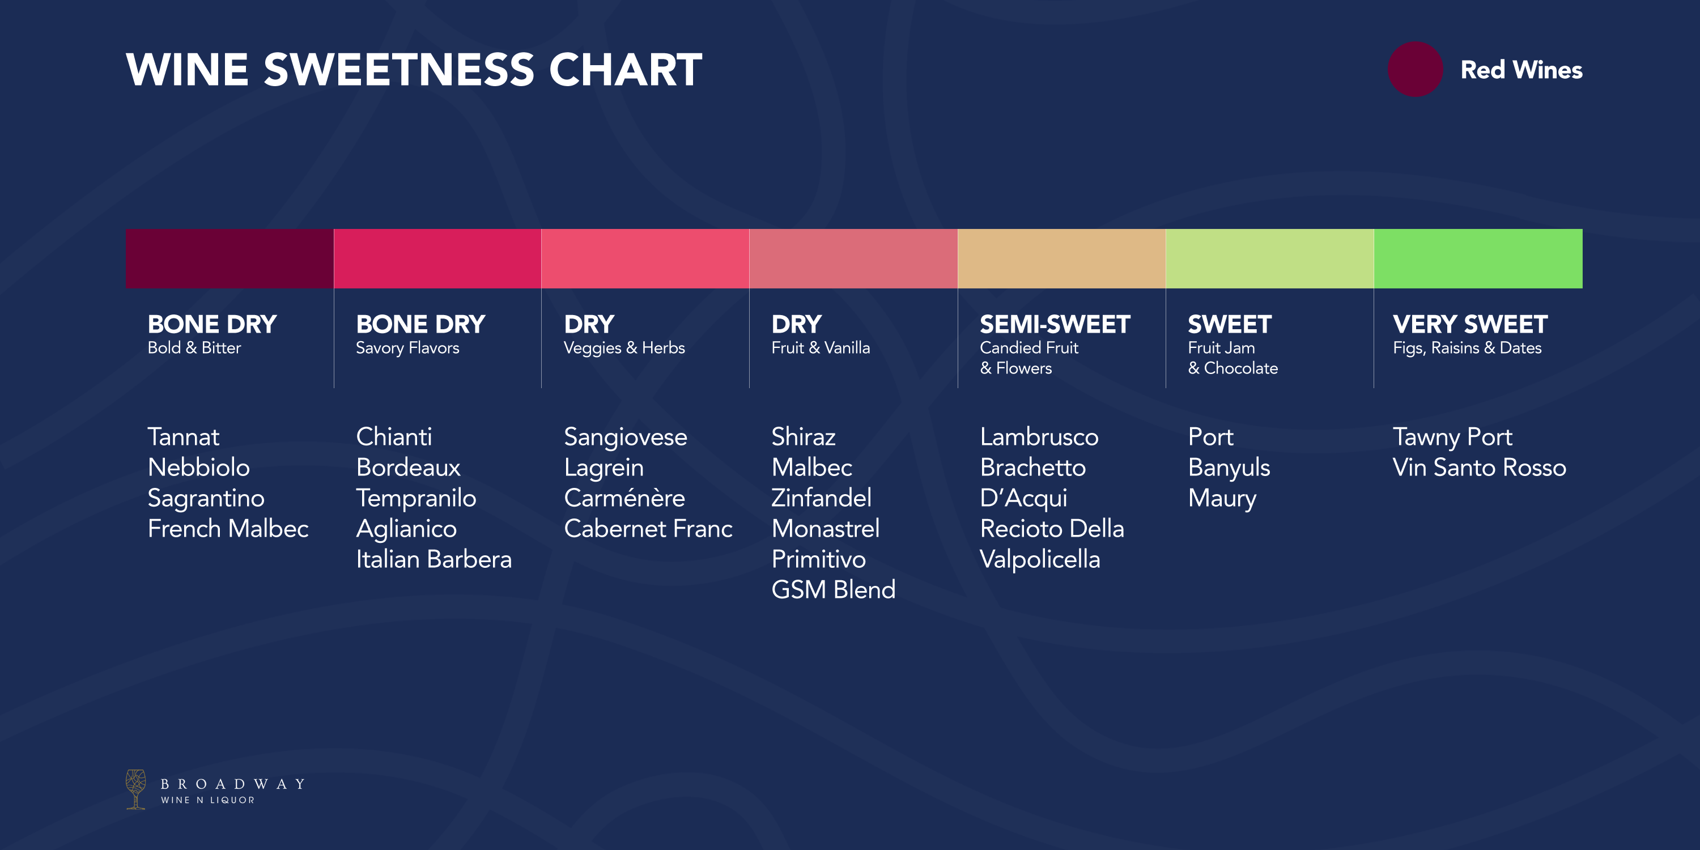Image resolution: width=1700 pixels, height=850 pixels.
Task: Select the crimson Savory Flavors color block
Action: tap(437, 259)
